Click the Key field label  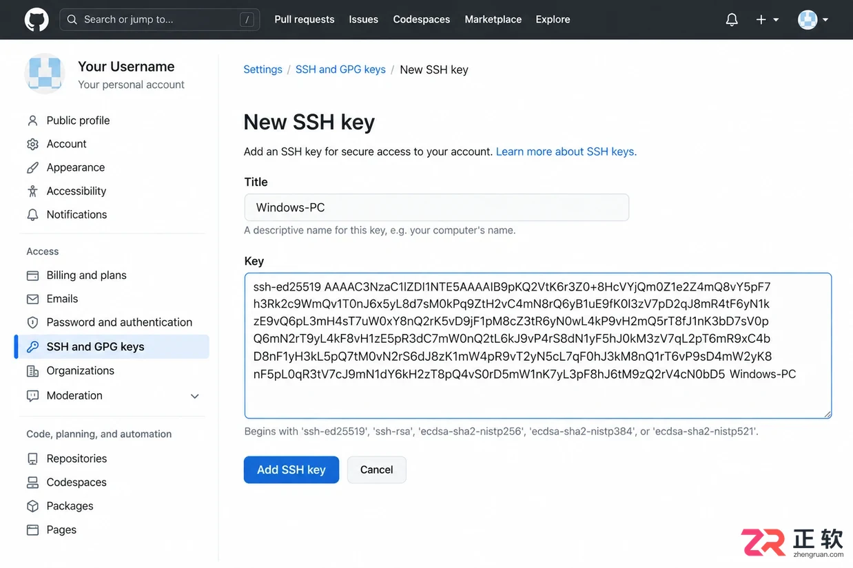pyautogui.click(x=254, y=261)
